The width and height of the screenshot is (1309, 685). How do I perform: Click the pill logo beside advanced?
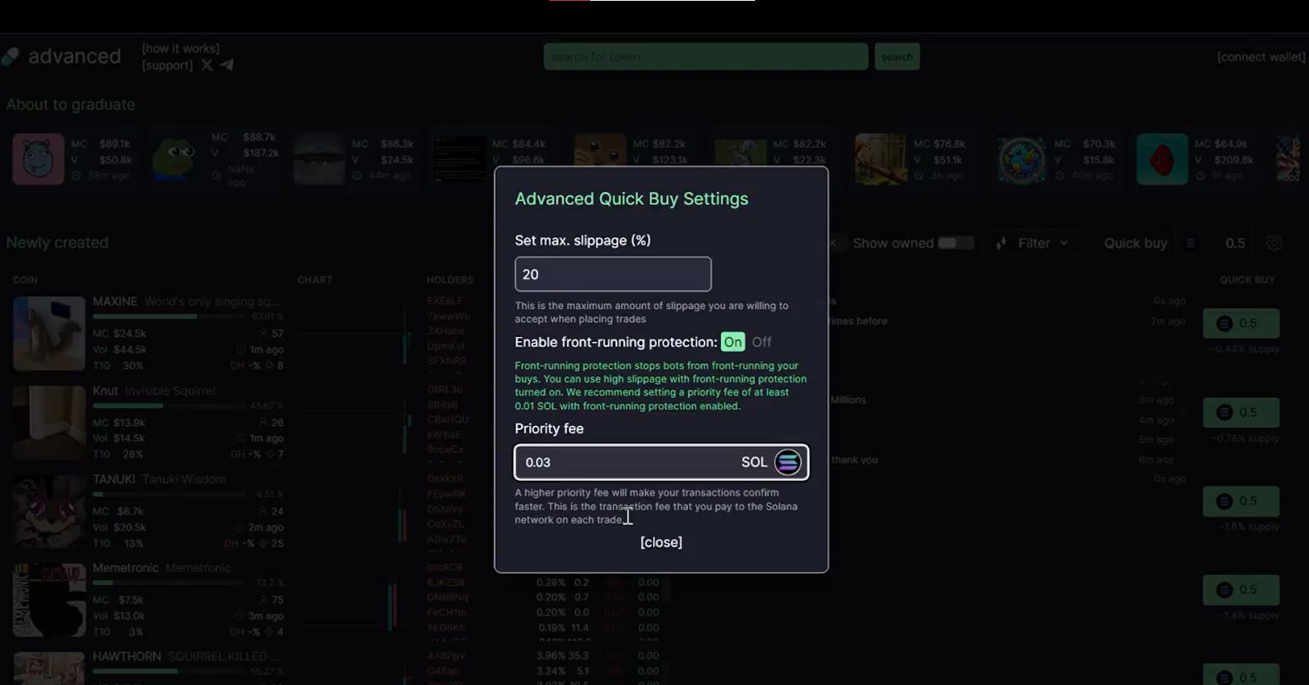[x=10, y=56]
